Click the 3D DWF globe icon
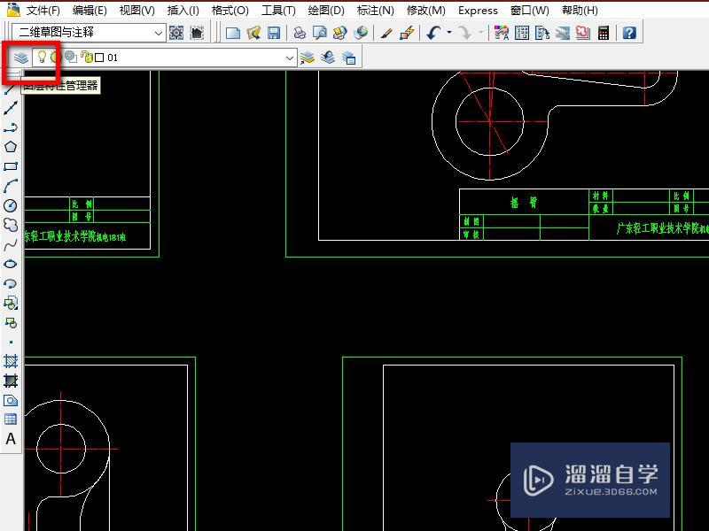Screen dimensions: 709x531 361,33
